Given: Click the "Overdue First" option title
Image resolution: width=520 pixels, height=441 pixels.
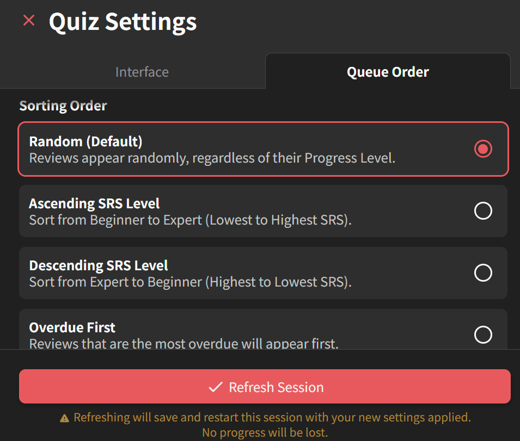Looking at the screenshot, I should [72, 327].
